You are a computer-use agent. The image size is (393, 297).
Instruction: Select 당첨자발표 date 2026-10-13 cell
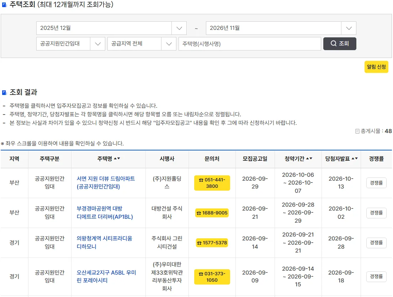tap(341, 182)
